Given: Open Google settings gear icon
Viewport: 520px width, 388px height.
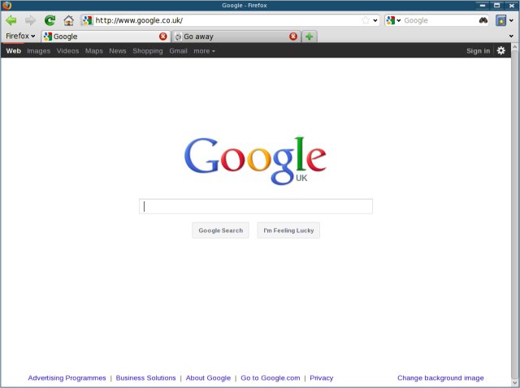Looking at the screenshot, I should click(x=500, y=50).
